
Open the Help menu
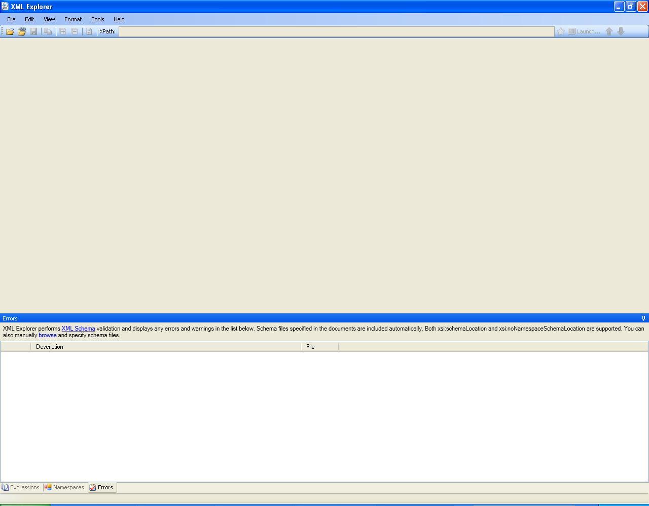pos(119,19)
